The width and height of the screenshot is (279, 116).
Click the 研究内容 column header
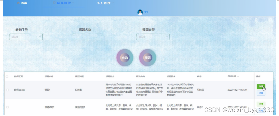coord(140,76)
